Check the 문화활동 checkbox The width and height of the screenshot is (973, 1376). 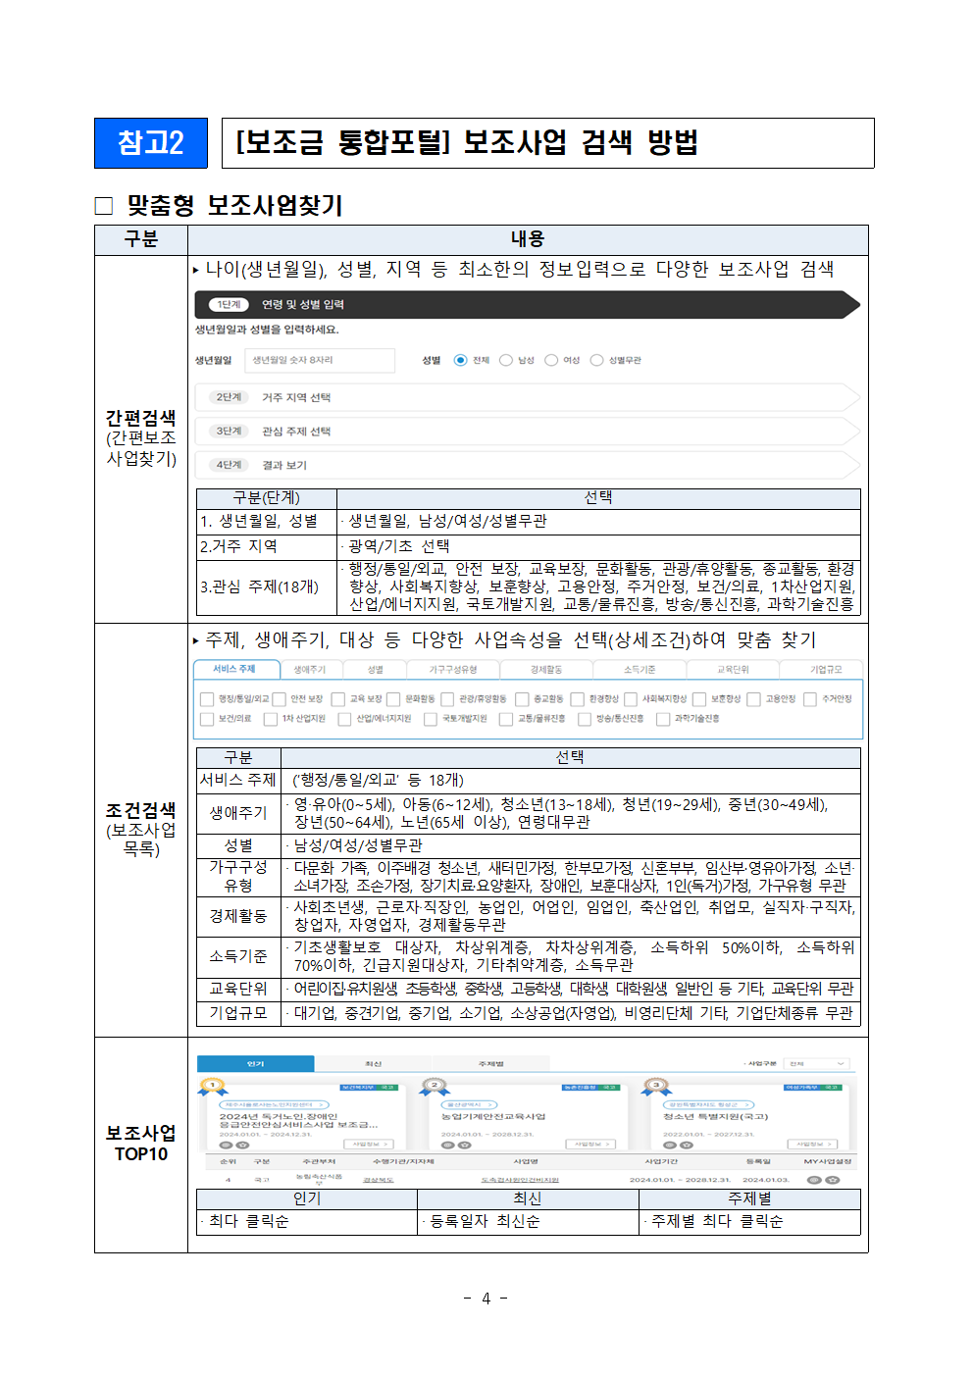pyautogui.click(x=394, y=699)
